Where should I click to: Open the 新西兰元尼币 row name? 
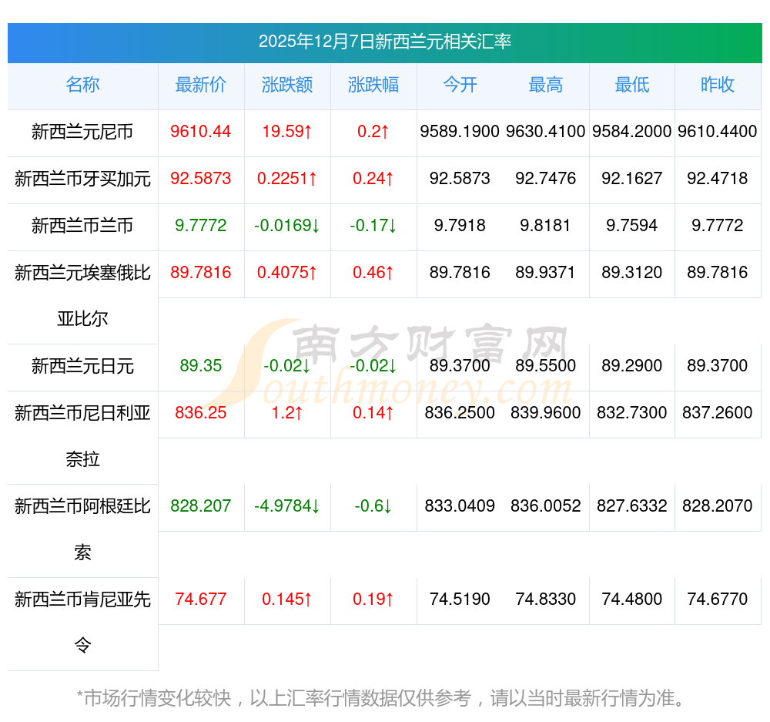(82, 133)
